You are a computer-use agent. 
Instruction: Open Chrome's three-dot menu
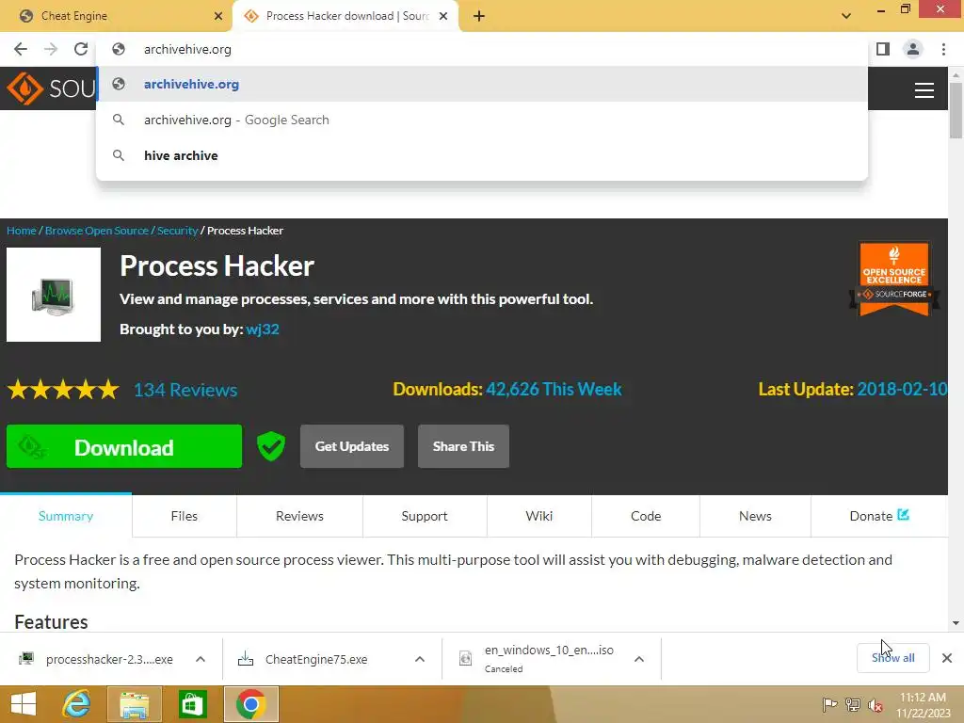(943, 49)
